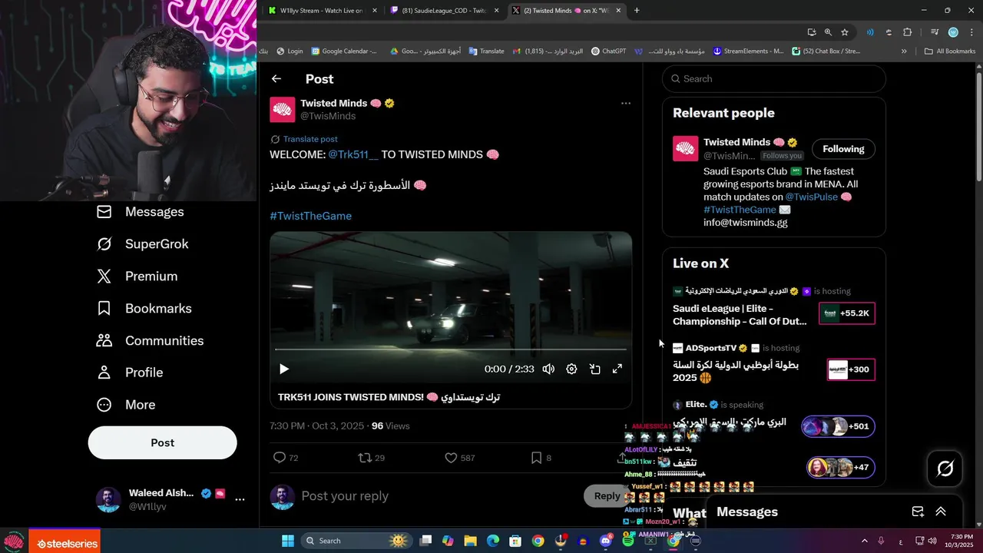Image resolution: width=983 pixels, height=553 pixels.
Task: Join the Elite. space with +501
Action: (x=838, y=426)
